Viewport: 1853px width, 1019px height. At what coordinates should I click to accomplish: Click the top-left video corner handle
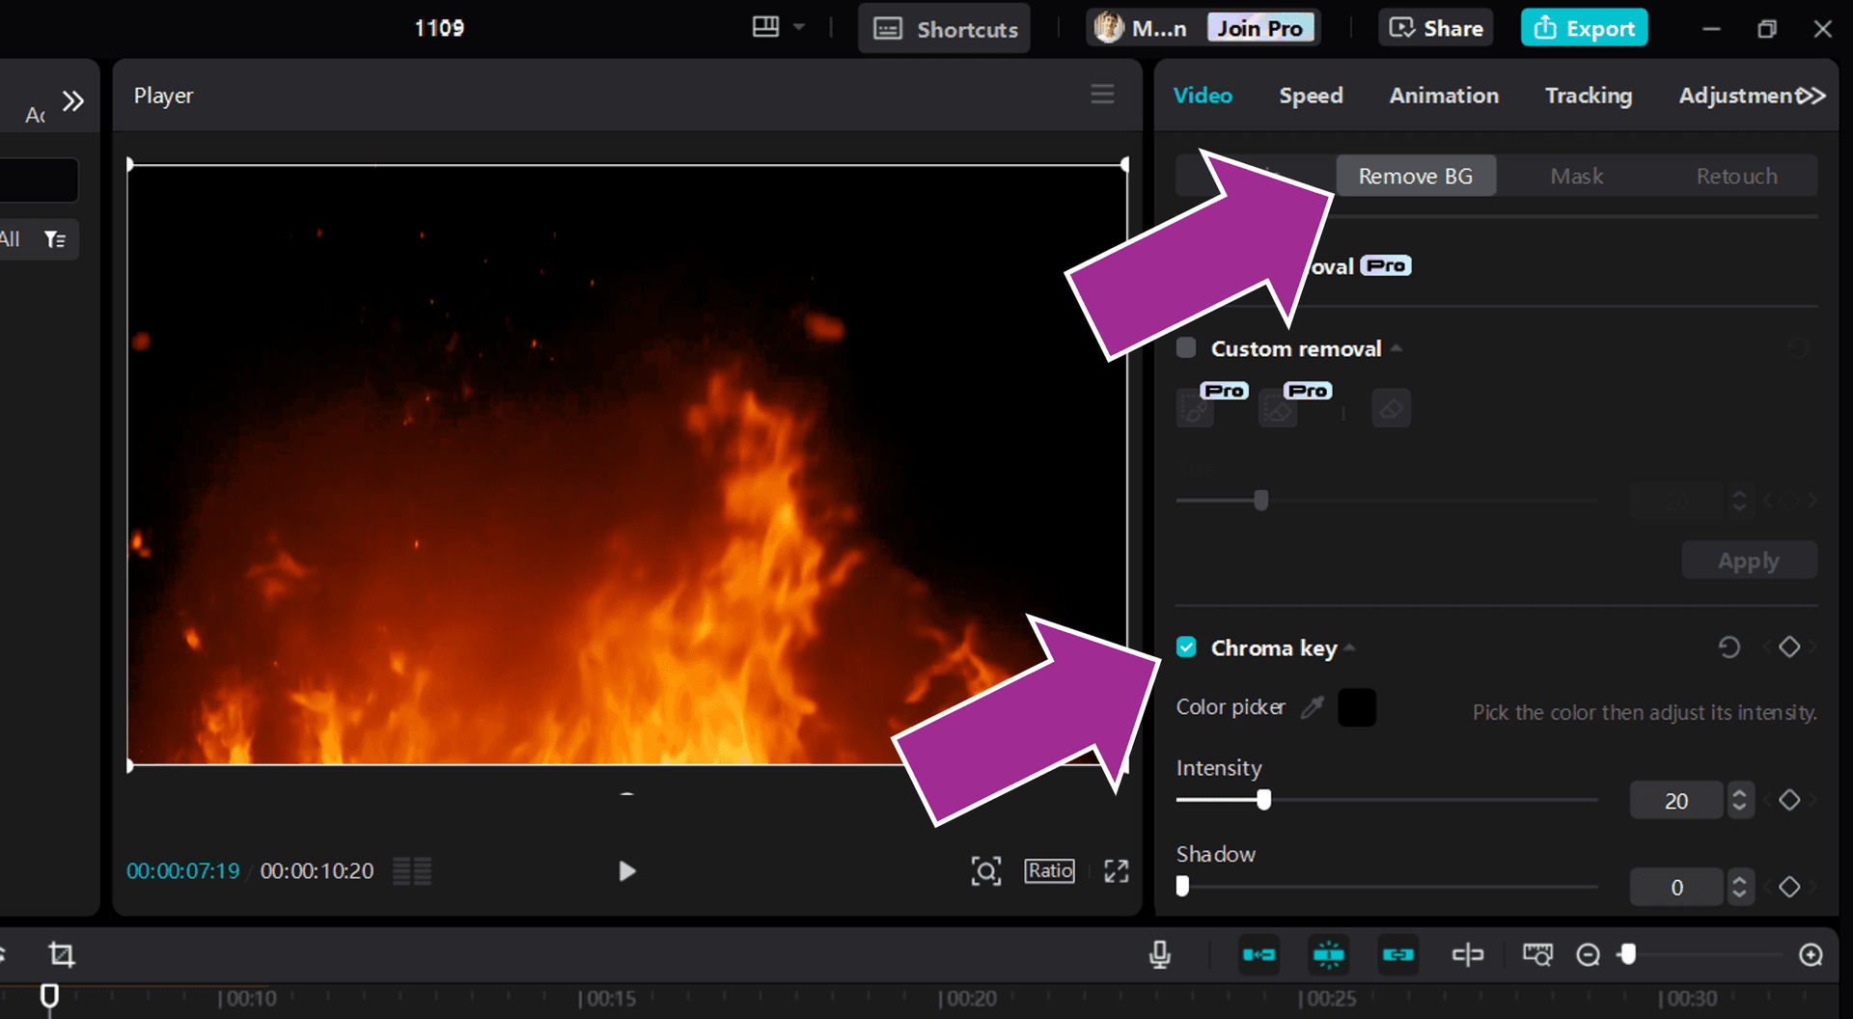click(x=130, y=164)
